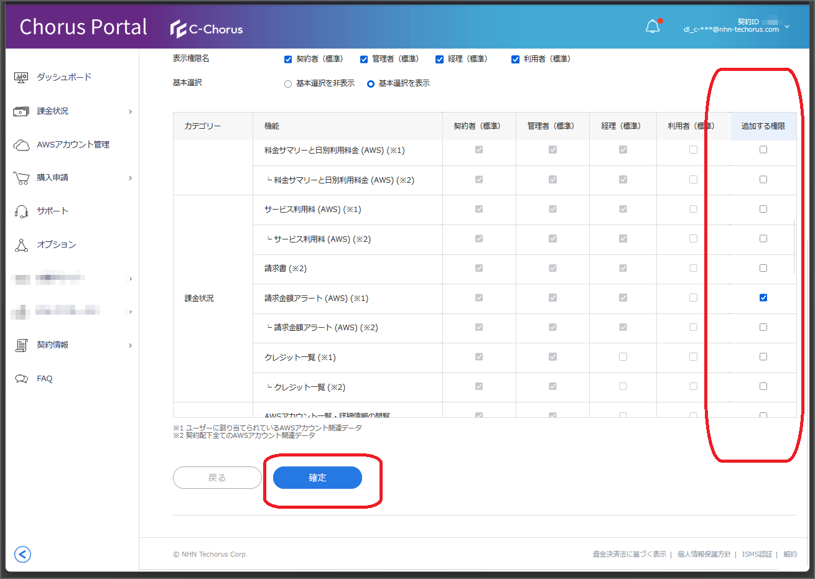
Task: Click the Chorus Portal title
Action: [x=83, y=27]
